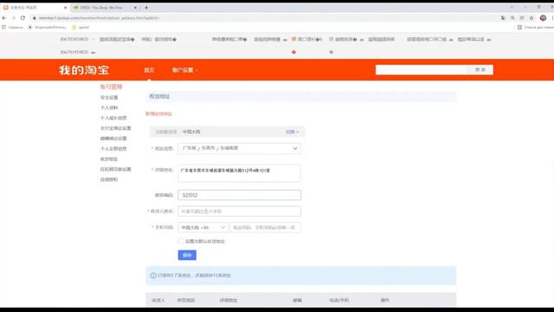554x312 pixels.
Task: Click the zoom magnifier icon in address bar
Action: [512, 17]
